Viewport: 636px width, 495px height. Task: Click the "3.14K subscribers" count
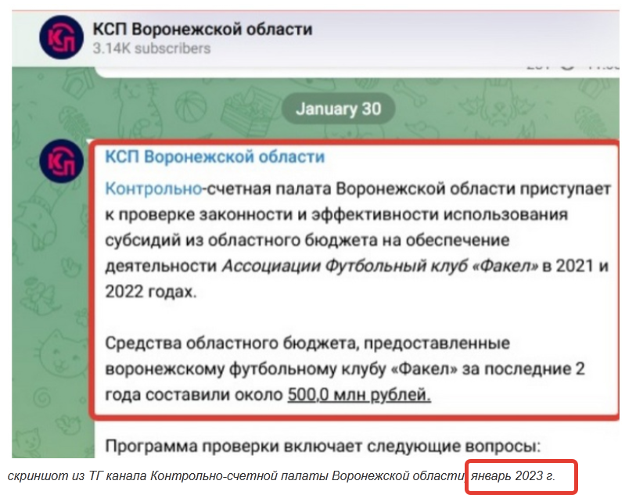click(x=151, y=48)
